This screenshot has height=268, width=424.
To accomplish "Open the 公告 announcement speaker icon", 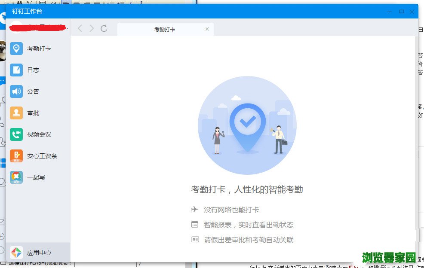I will click(x=16, y=91).
